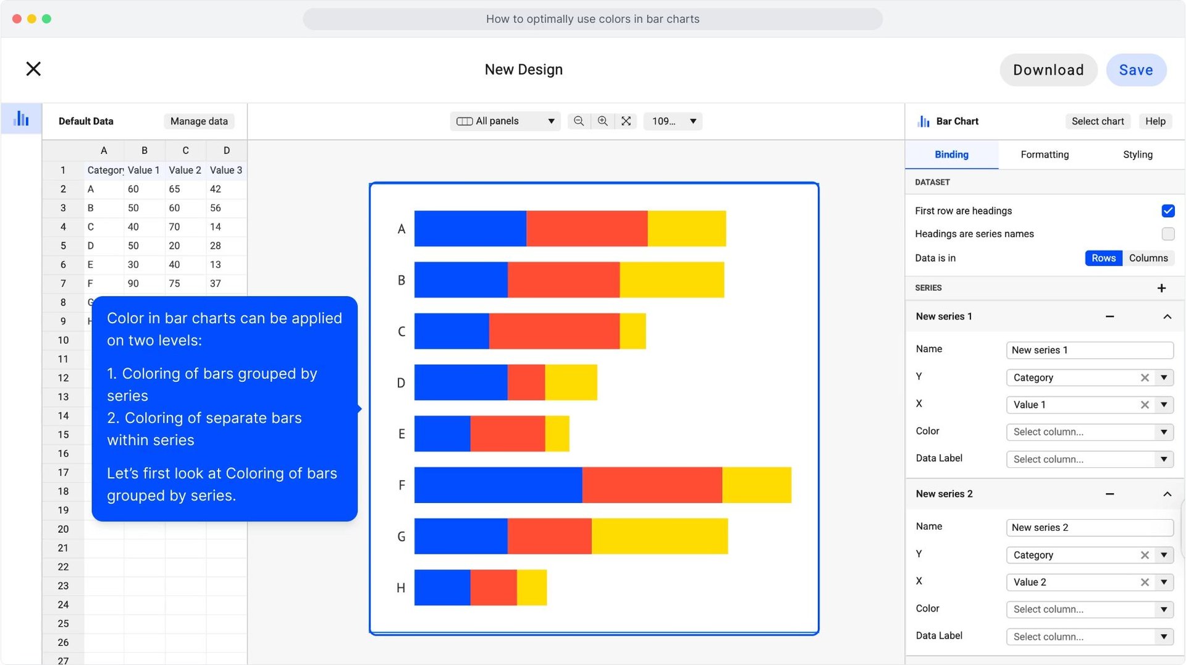The image size is (1186, 665).
Task: Zoom in using the magnifier plus icon
Action: coord(602,121)
